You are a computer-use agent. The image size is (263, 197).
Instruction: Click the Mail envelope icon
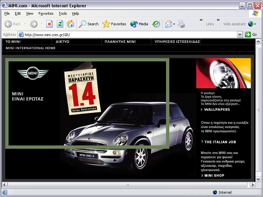point(169,24)
